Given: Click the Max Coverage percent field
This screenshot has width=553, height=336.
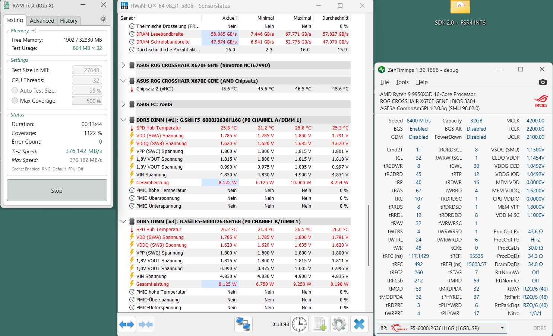Looking at the screenshot, I should click(x=87, y=101).
